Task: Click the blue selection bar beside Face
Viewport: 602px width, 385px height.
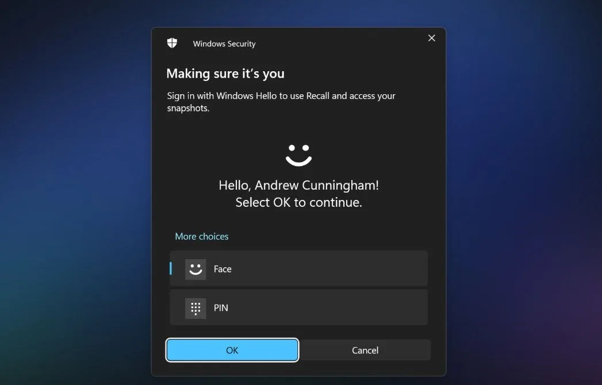Action: tap(171, 268)
